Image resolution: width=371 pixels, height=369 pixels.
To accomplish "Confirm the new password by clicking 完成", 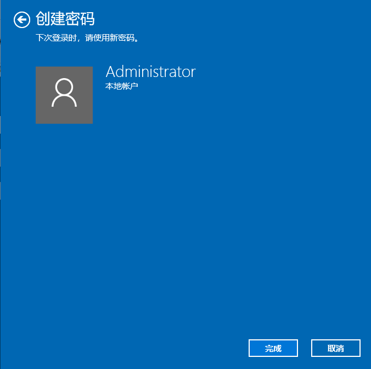I will [x=273, y=348].
